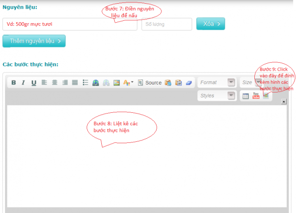The image size is (296, 213).
Task: Insert a hyperlink with globe icon
Action: pos(96,83)
